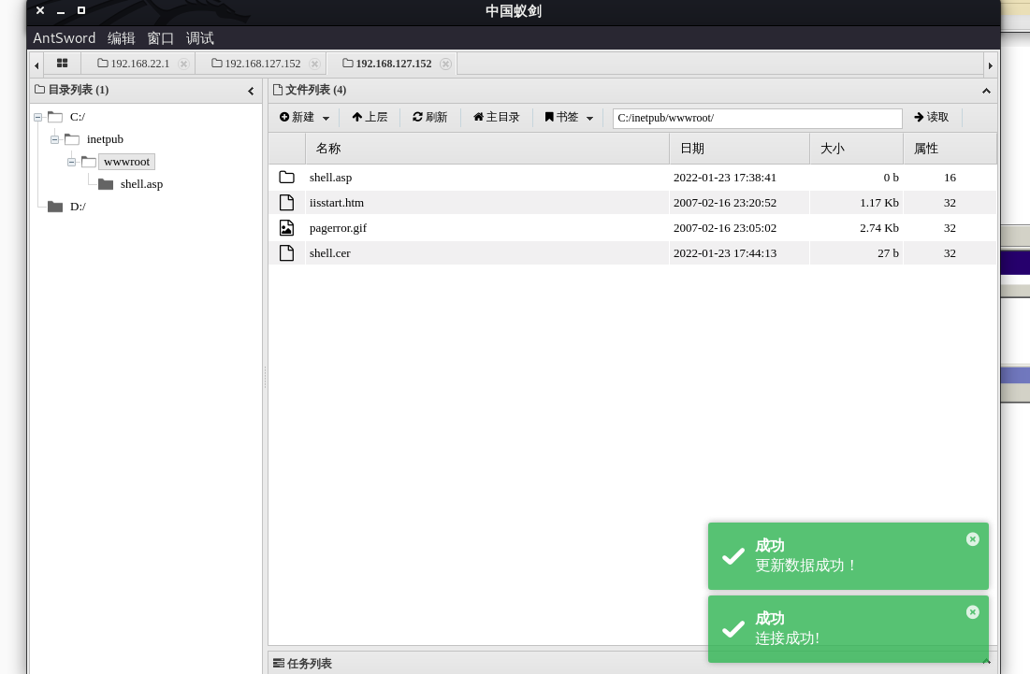Viewport: 1030px width, 674px height.
Task: Sort by the 大小 column header
Action: 857,149
